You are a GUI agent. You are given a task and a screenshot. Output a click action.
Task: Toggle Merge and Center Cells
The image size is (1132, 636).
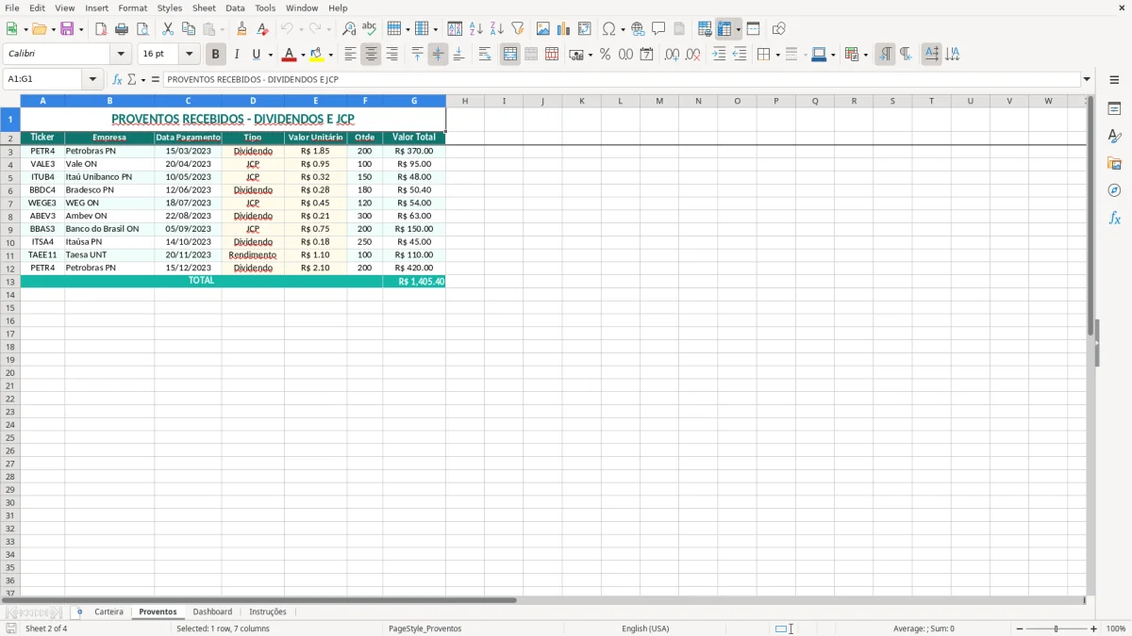coord(510,55)
